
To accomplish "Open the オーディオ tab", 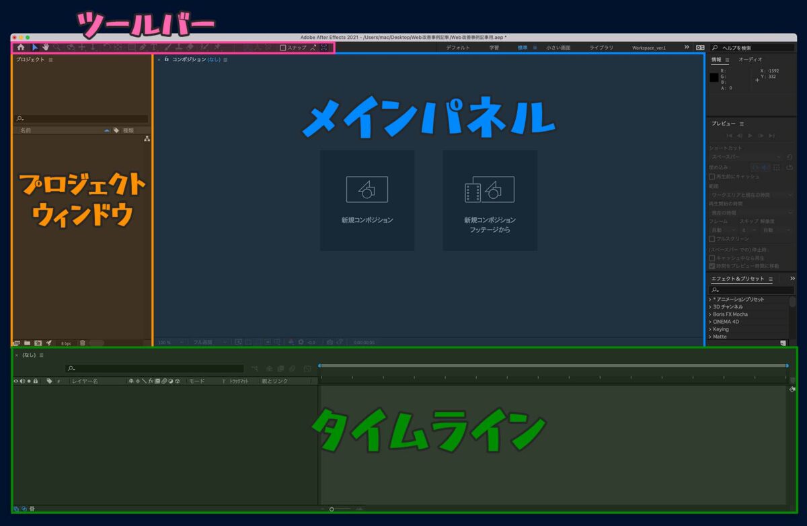I will [x=751, y=60].
